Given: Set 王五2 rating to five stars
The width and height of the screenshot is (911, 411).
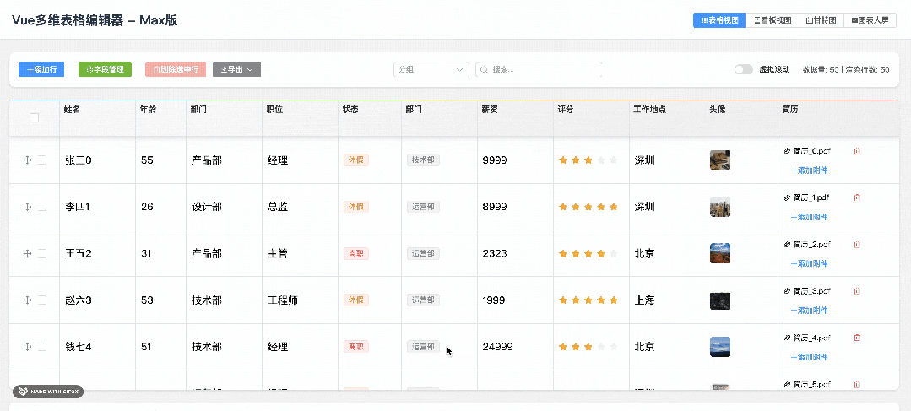Looking at the screenshot, I should click(614, 253).
